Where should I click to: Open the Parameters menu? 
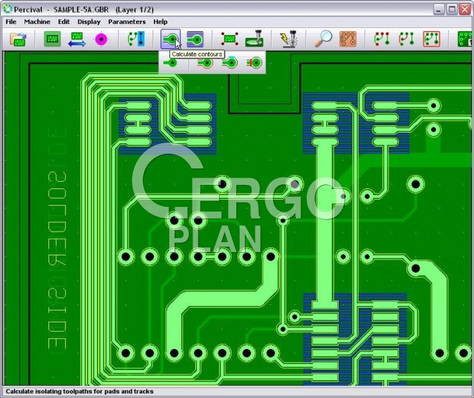[x=127, y=22]
